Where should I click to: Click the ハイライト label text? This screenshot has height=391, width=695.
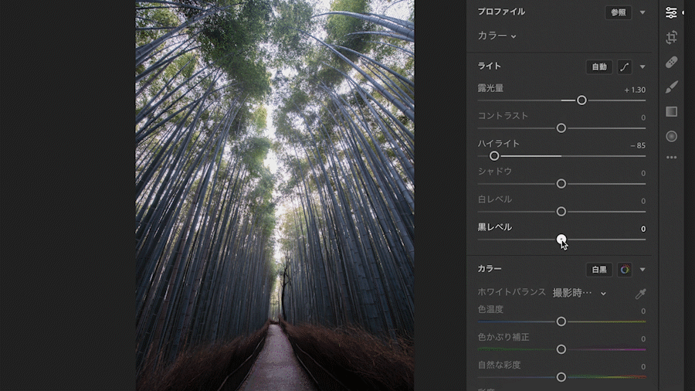point(498,144)
